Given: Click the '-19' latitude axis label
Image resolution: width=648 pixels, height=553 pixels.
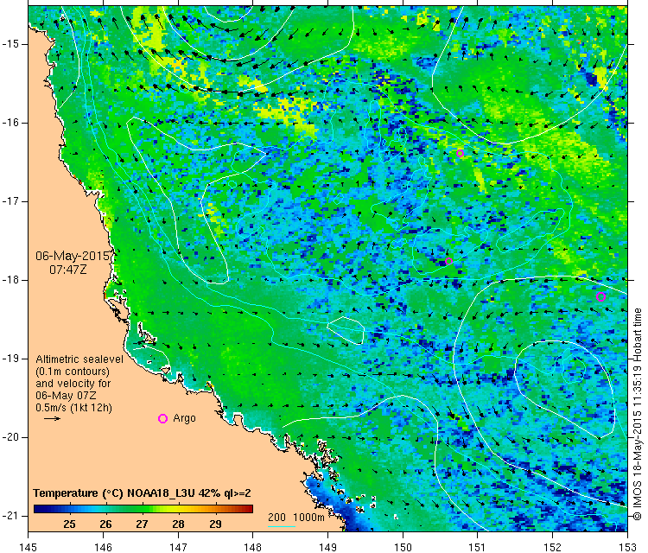Looking at the screenshot, I should click(x=10, y=359).
